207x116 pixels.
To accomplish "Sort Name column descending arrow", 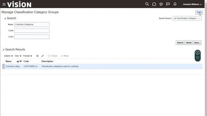I will [x=21, y=61].
